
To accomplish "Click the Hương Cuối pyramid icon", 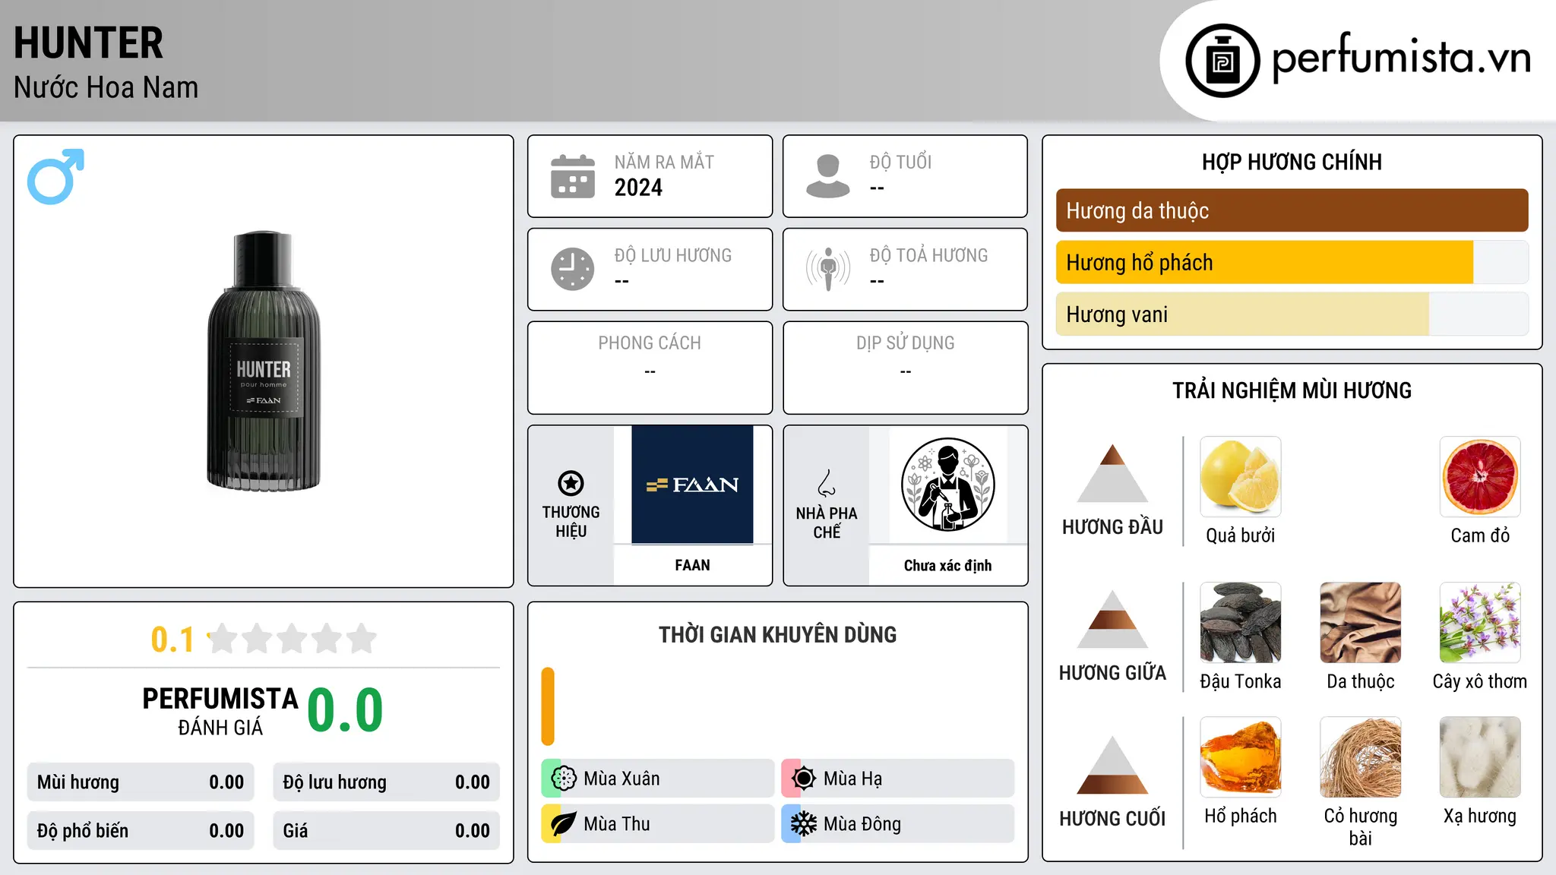I will 1112,765.
